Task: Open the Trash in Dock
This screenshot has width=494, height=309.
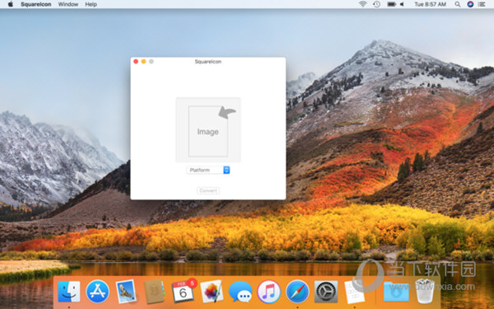Action: pos(425,291)
